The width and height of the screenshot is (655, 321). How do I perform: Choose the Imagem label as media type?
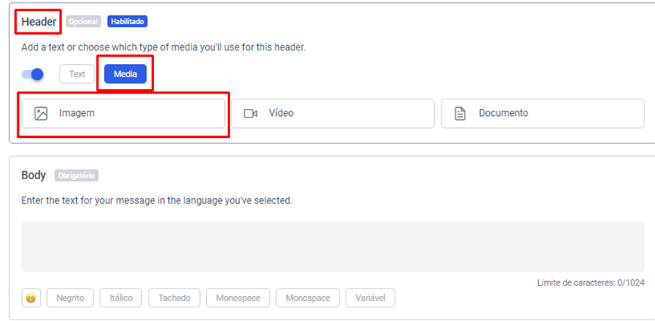[77, 114]
